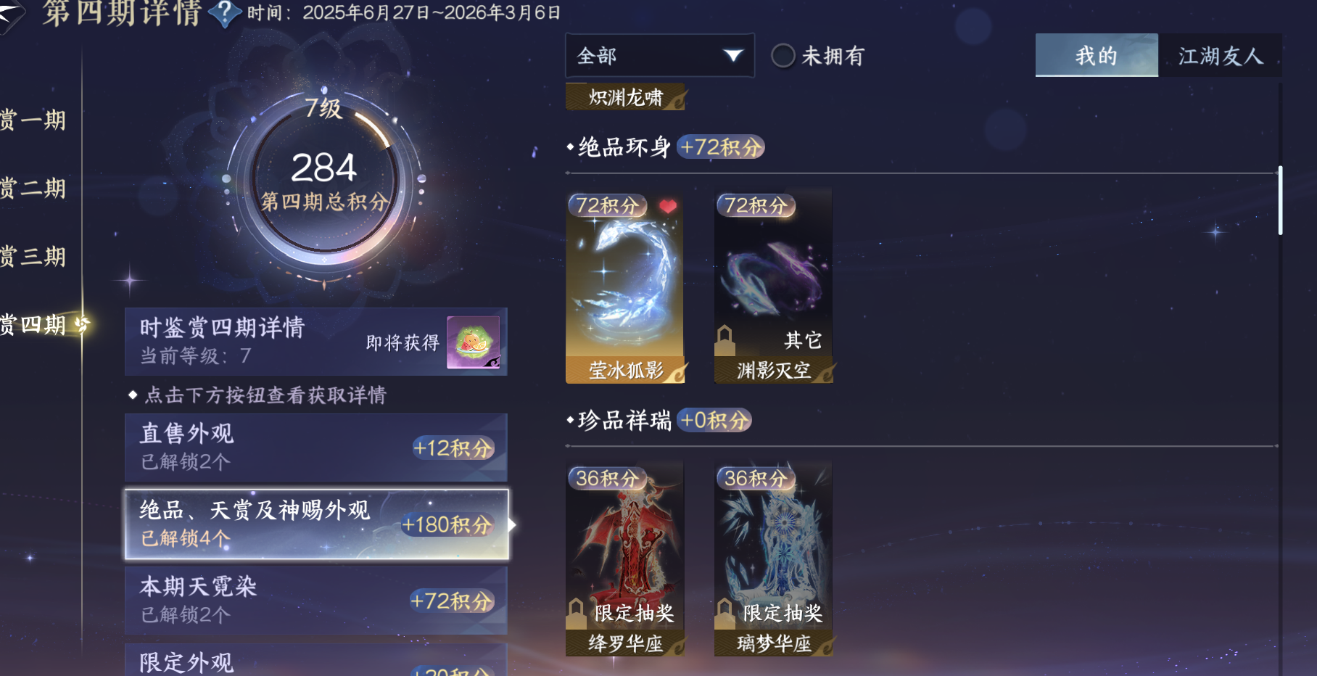
Task: Select 赏三期 in the left sidebar
Action: pos(33,257)
